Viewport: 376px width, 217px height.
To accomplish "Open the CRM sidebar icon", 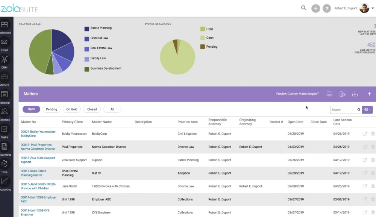I will pos(4,59).
